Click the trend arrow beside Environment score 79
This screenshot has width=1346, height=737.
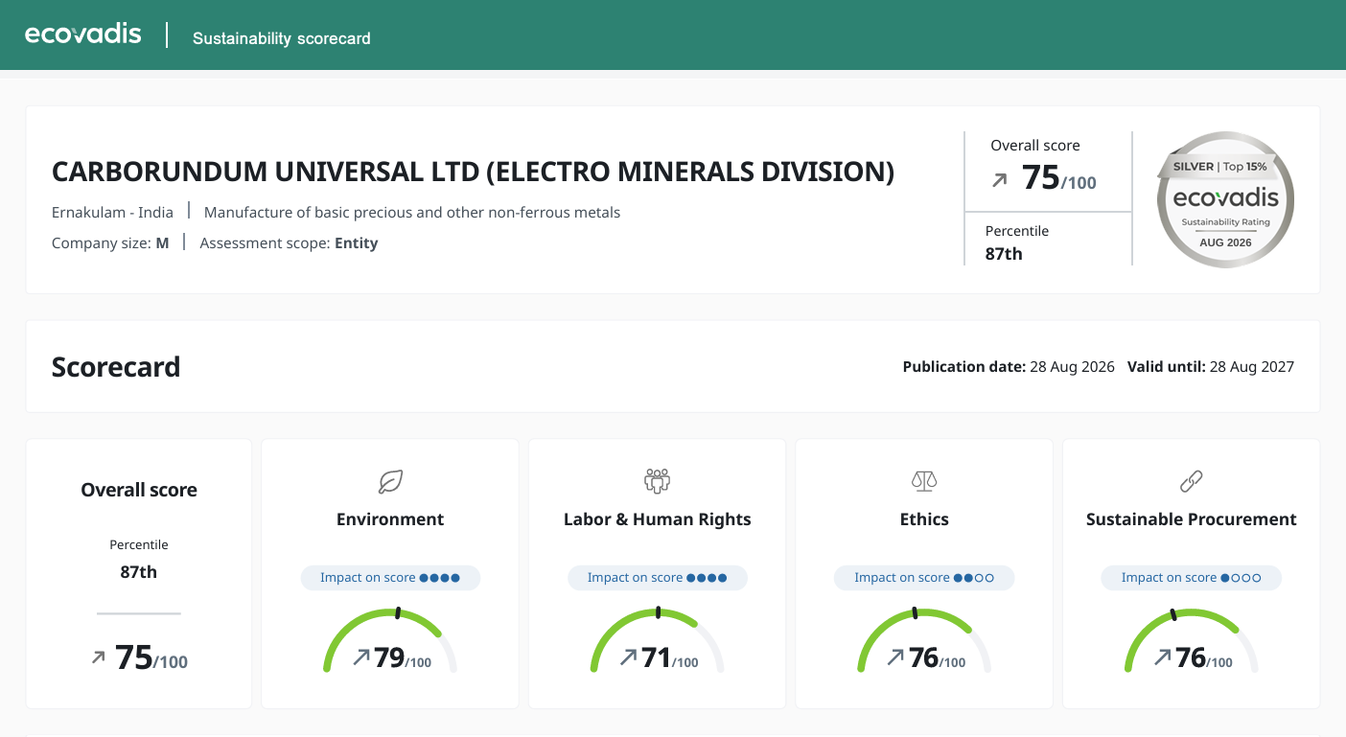tap(362, 657)
